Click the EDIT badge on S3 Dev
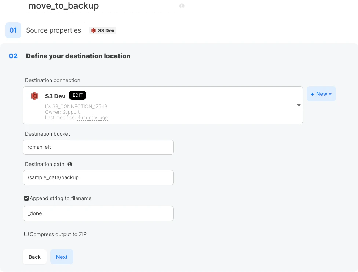358x272 pixels. click(77, 95)
